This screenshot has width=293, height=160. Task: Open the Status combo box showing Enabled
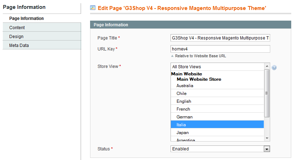(220, 149)
